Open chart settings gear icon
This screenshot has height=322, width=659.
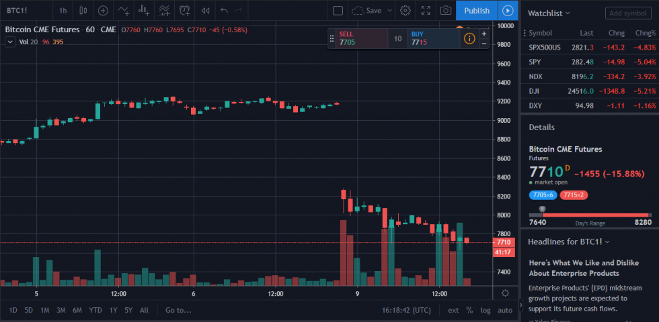[x=405, y=11]
